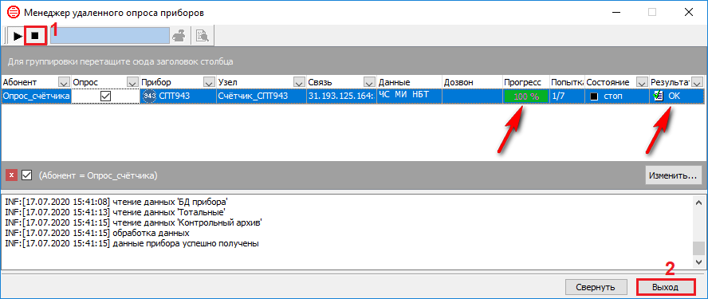
Task: Click log line 'Контрольный архив'
Action: 133,222
